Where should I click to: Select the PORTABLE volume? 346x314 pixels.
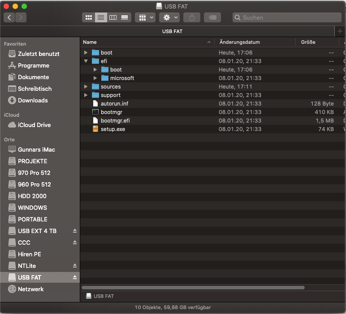point(40,219)
